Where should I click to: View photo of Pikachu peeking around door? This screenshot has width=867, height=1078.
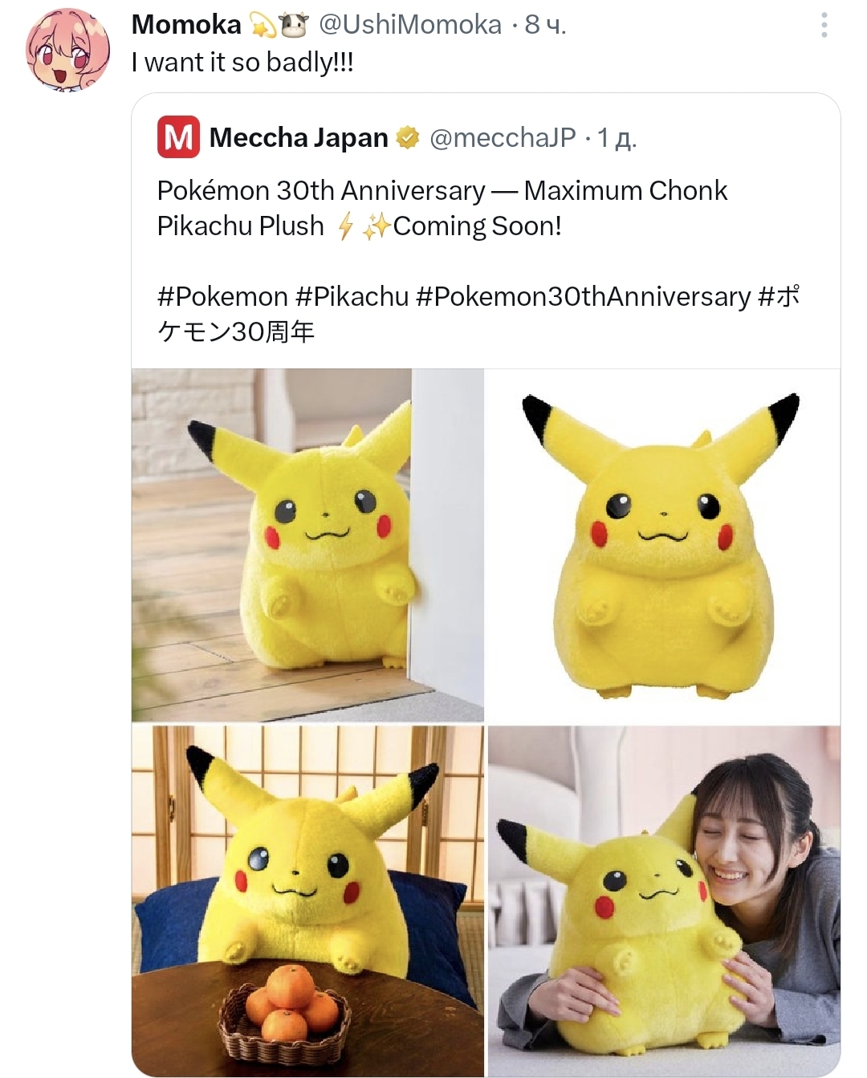point(307,545)
